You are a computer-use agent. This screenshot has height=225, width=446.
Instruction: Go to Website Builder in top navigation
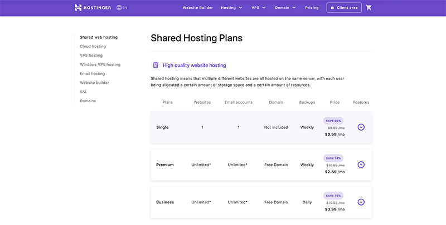tap(198, 8)
